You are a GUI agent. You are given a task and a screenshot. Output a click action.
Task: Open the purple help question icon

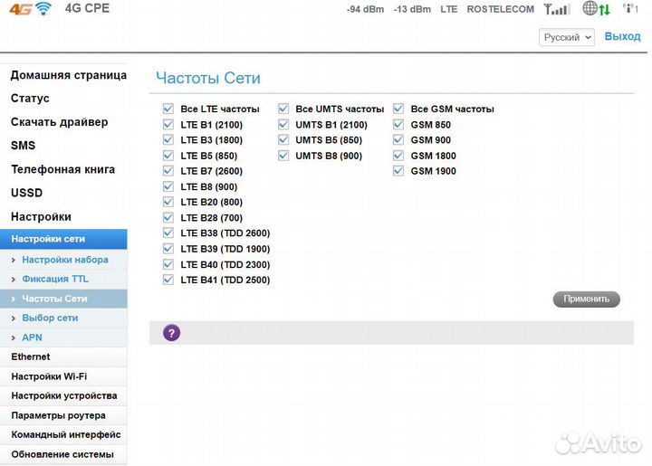(x=172, y=333)
